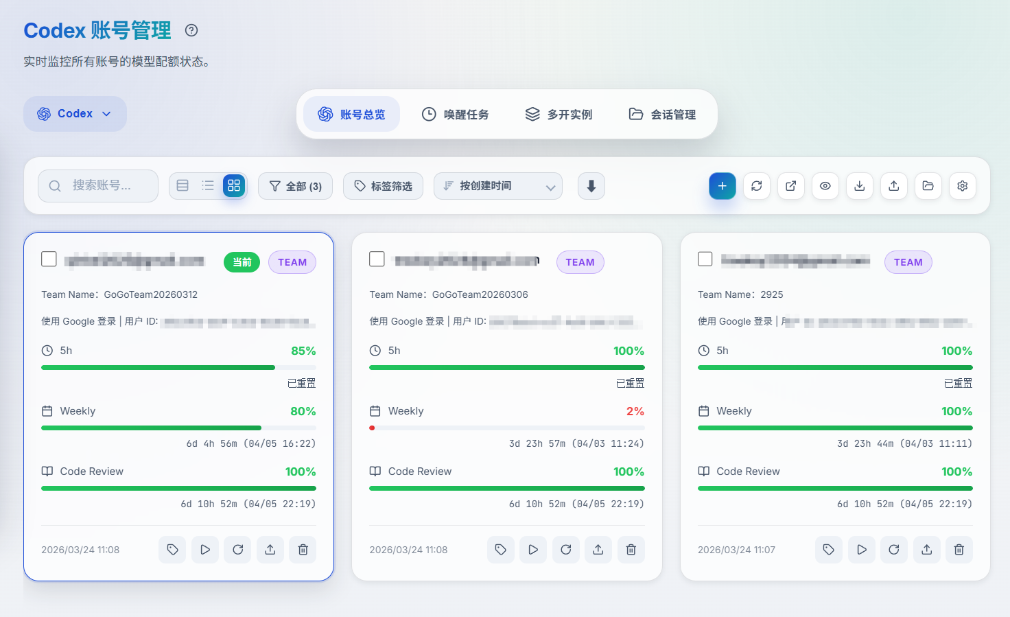Refresh quota on the Team 2925 card
The height and width of the screenshot is (617, 1010).
[893, 550]
